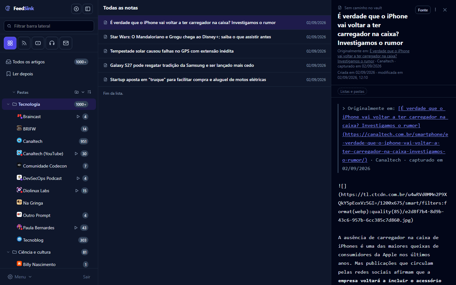This screenshot has width=456, height=285.
Task: Filter by video feeds icon
Action: pos(38,43)
